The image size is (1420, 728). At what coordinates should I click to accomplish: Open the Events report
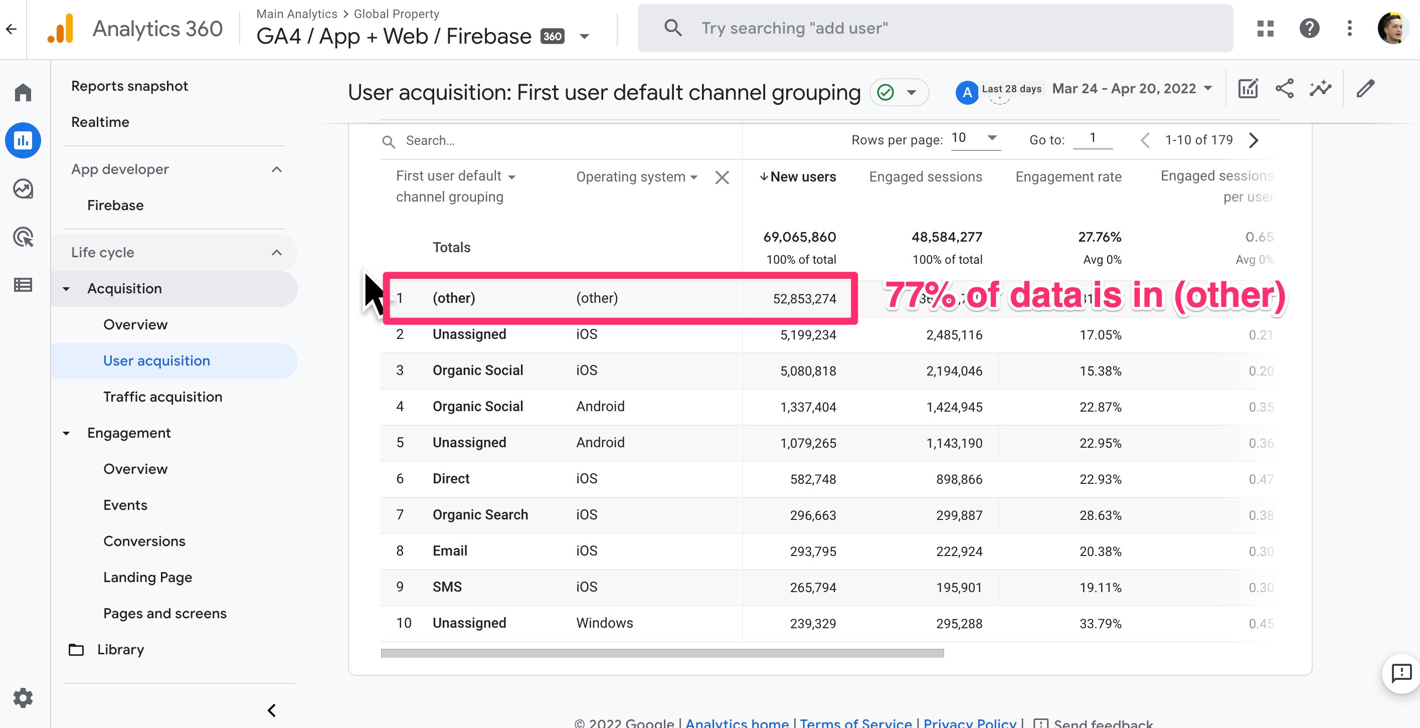pos(125,505)
